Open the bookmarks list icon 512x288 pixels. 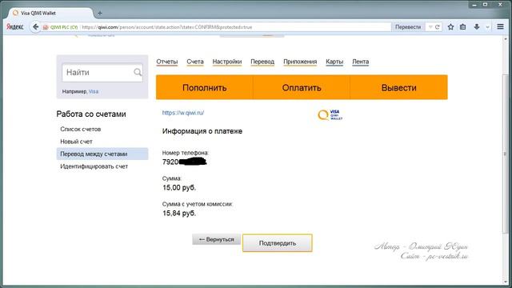[x=463, y=27]
